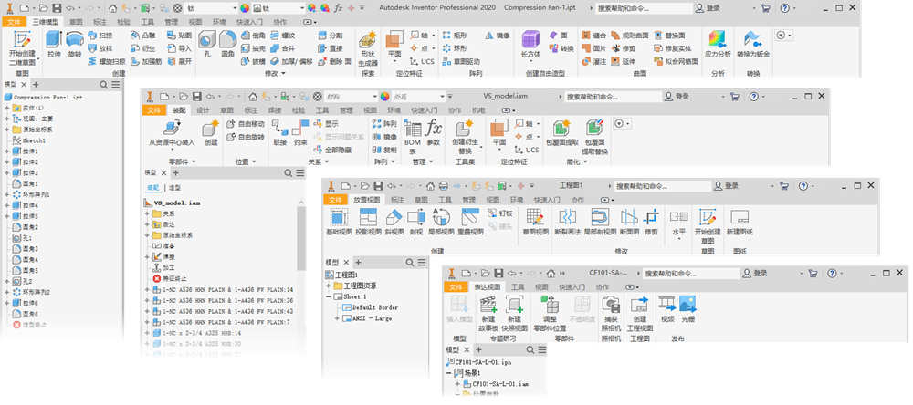Collapse the 场景1 node in presentation tree
913x405 pixels.
click(x=449, y=372)
